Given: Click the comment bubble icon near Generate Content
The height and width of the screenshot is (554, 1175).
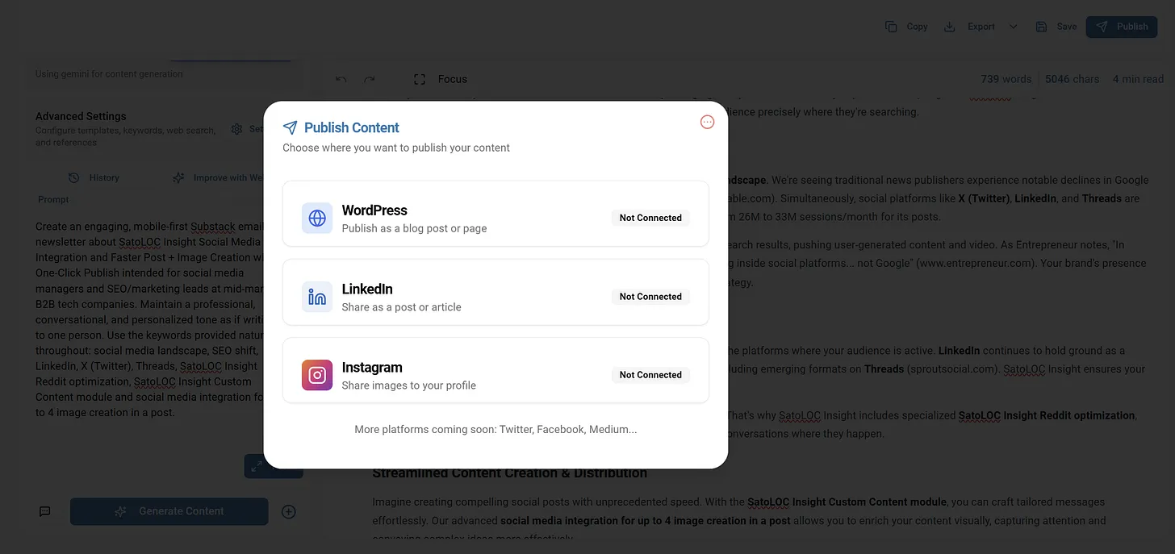Looking at the screenshot, I should (44, 510).
